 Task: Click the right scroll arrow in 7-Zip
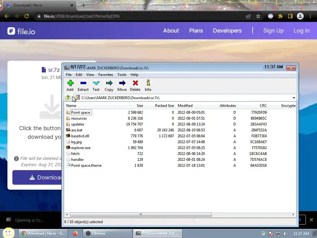(x=293, y=214)
